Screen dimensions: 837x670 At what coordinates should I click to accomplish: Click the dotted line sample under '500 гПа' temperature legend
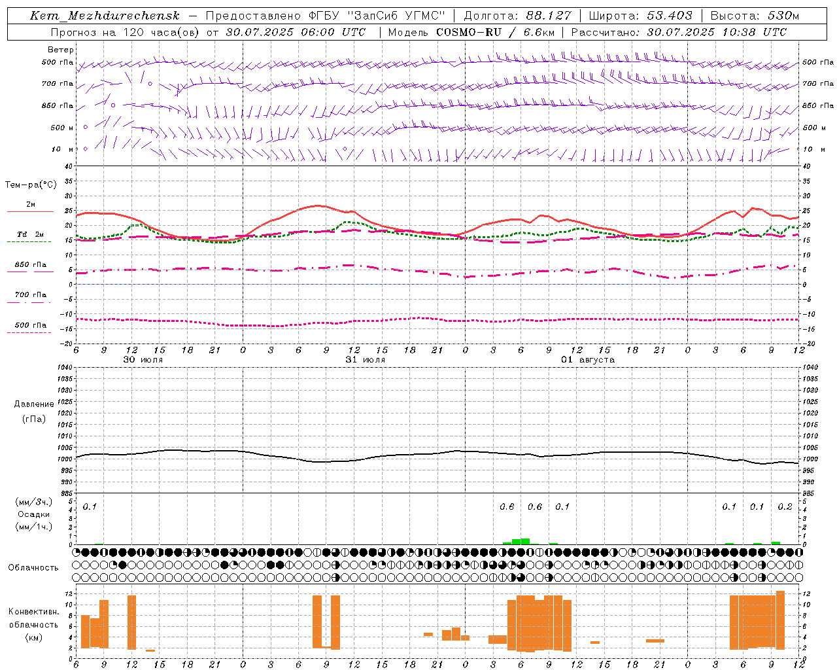(x=29, y=332)
